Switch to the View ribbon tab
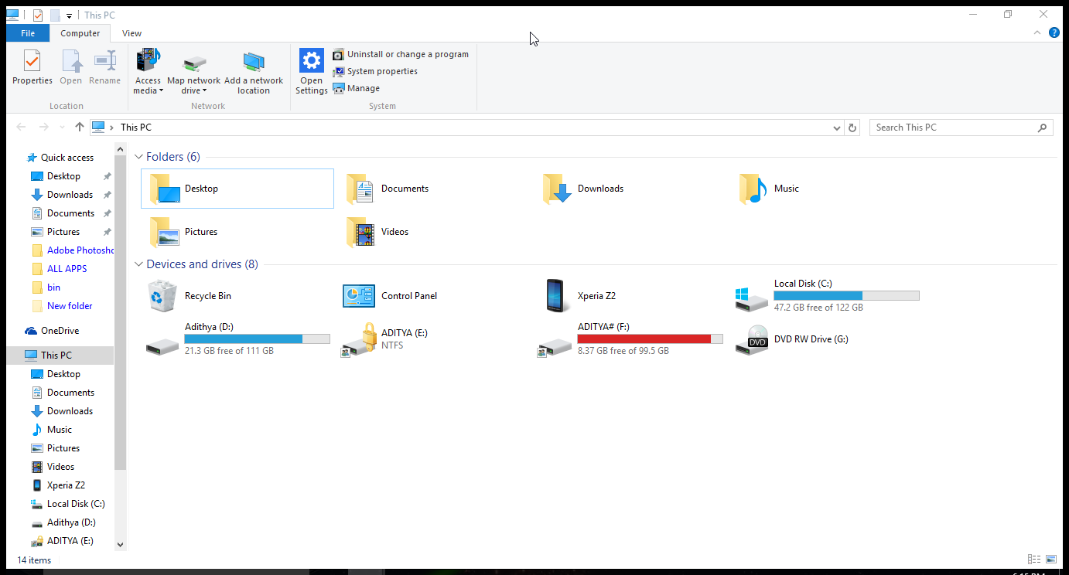Screen dimensions: 1069x575 pyautogui.click(x=132, y=33)
